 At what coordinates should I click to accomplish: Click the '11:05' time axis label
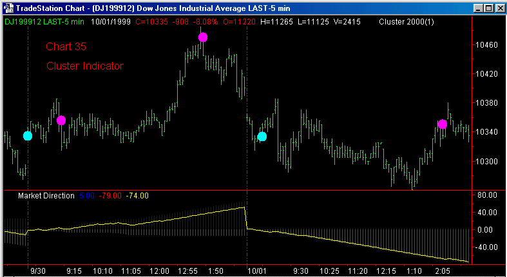point(131,271)
